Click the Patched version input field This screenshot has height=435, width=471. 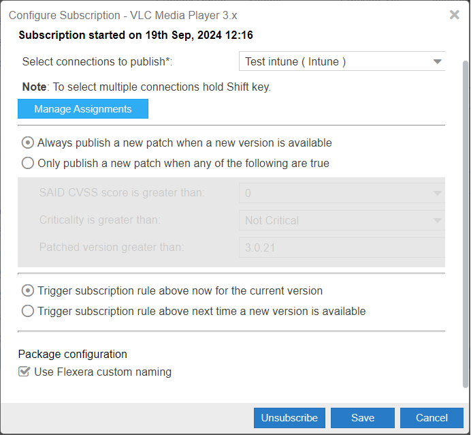coord(342,247)
